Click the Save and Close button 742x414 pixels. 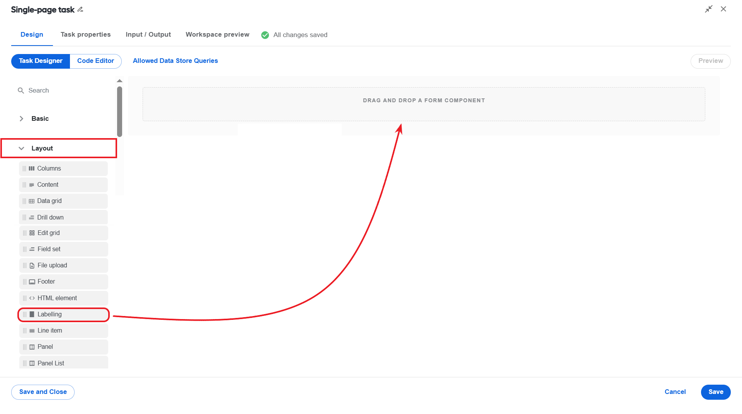click(43, 392)
